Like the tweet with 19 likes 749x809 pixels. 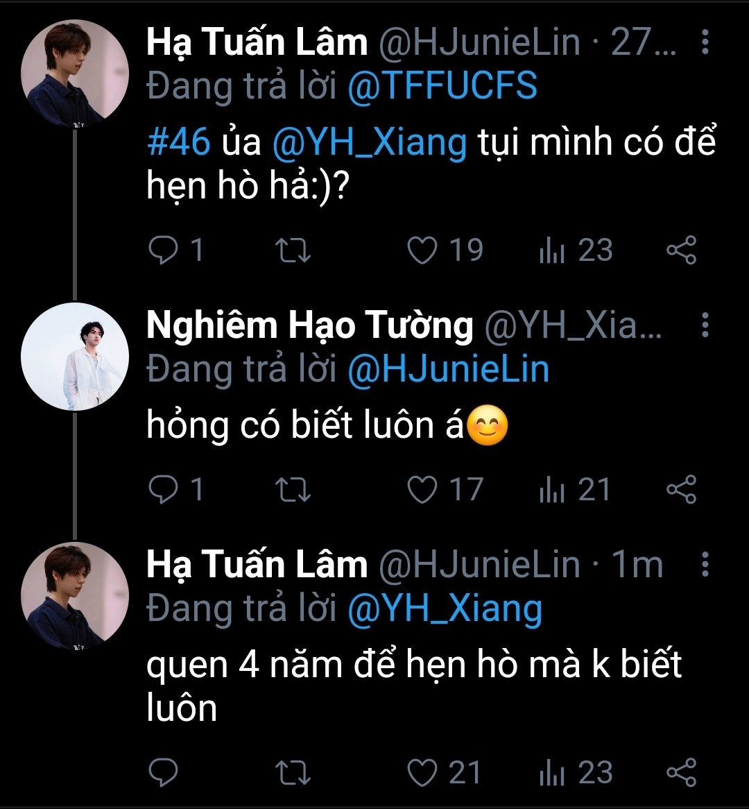(422, 250)
